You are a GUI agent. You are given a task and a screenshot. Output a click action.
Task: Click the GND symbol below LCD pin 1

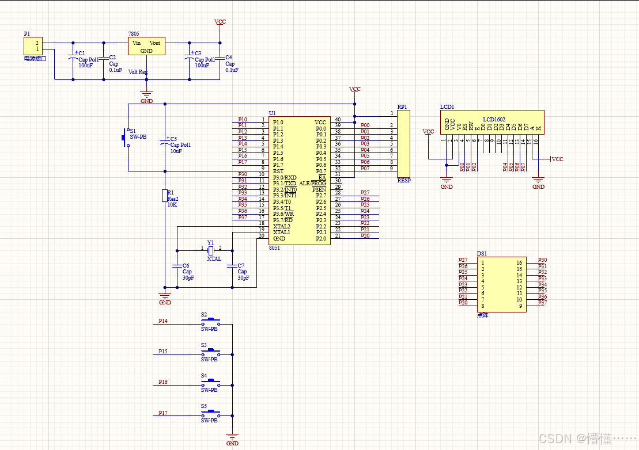(447, 182)
